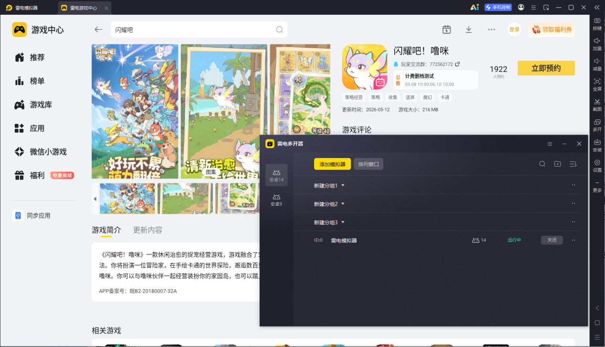Open 微信小游戏 in left sidebar

pos(48,152)
